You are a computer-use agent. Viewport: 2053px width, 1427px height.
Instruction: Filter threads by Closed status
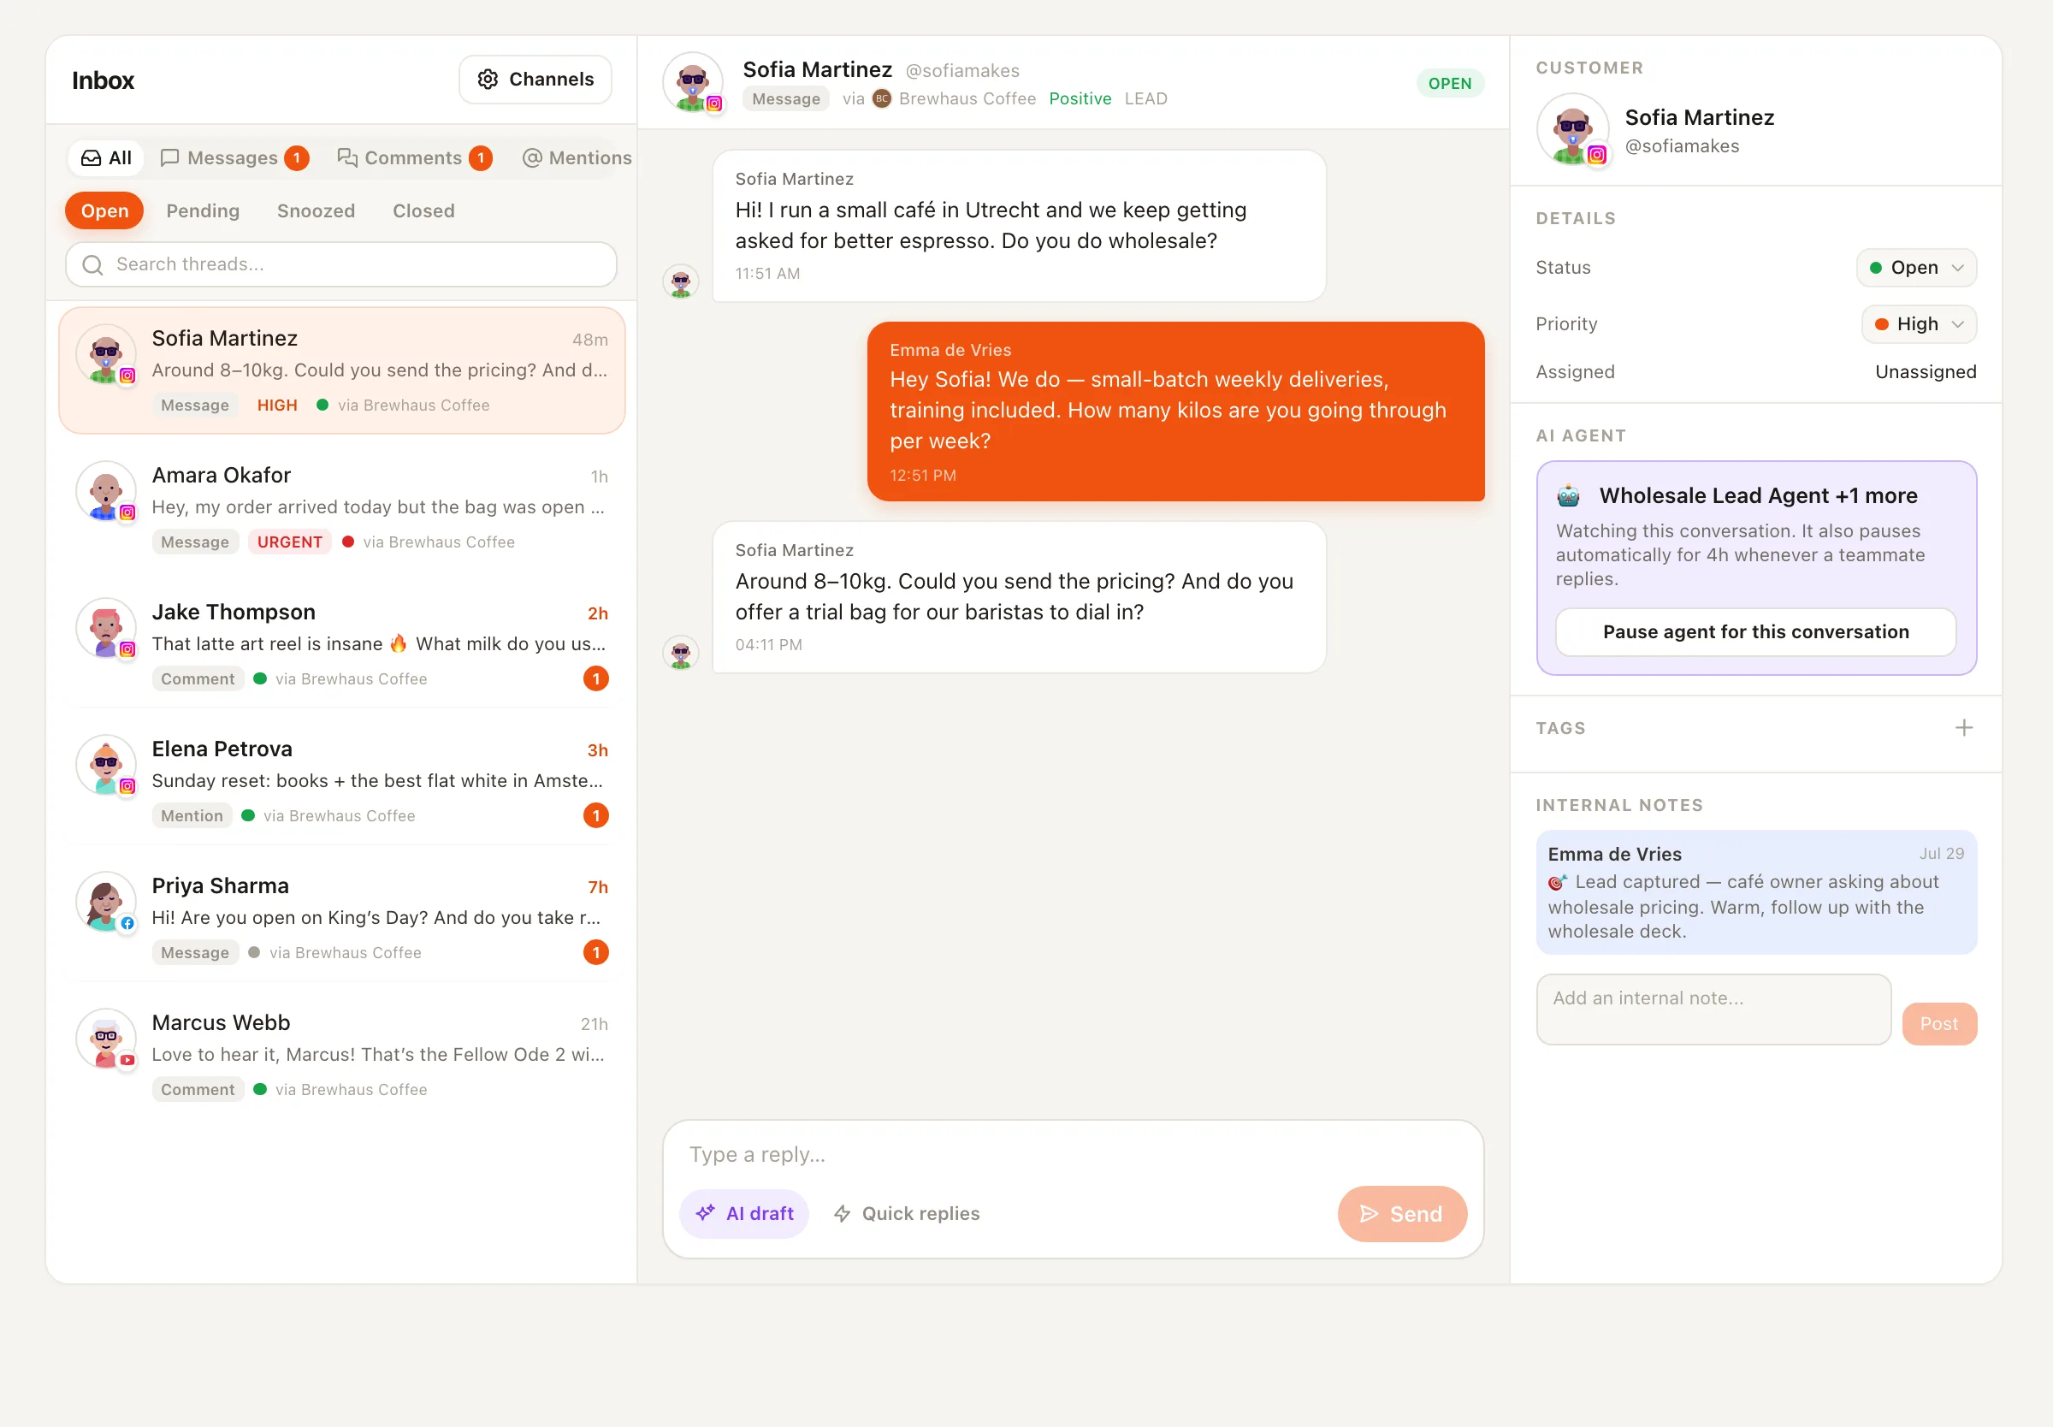[x=423, y=211]
